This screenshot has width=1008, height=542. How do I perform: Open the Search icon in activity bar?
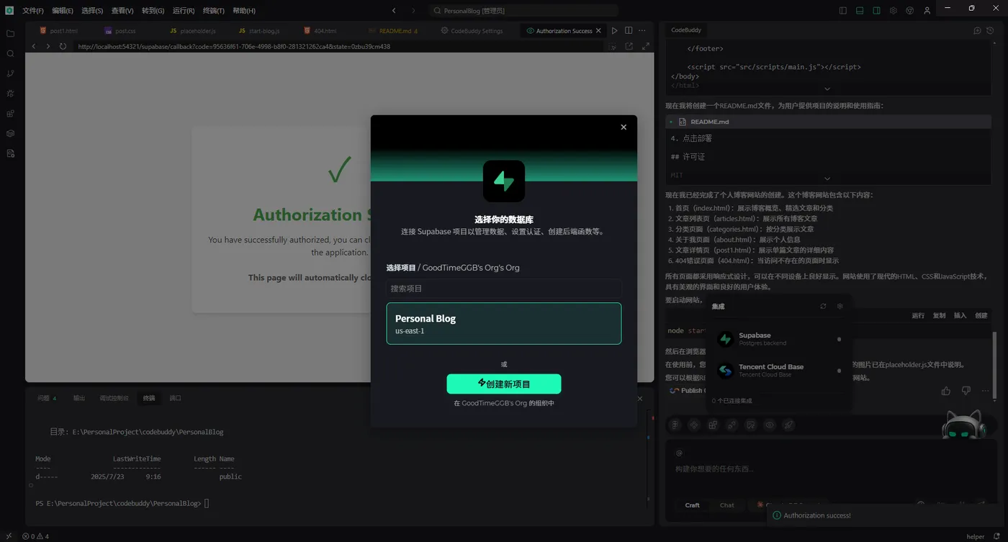coord(10,54)
